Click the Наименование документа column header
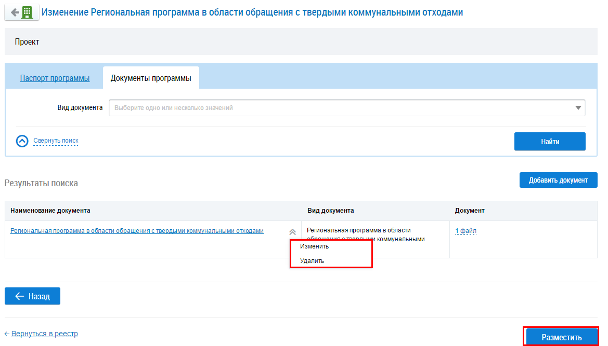608x346 pixels. click(x=50, y=211)
